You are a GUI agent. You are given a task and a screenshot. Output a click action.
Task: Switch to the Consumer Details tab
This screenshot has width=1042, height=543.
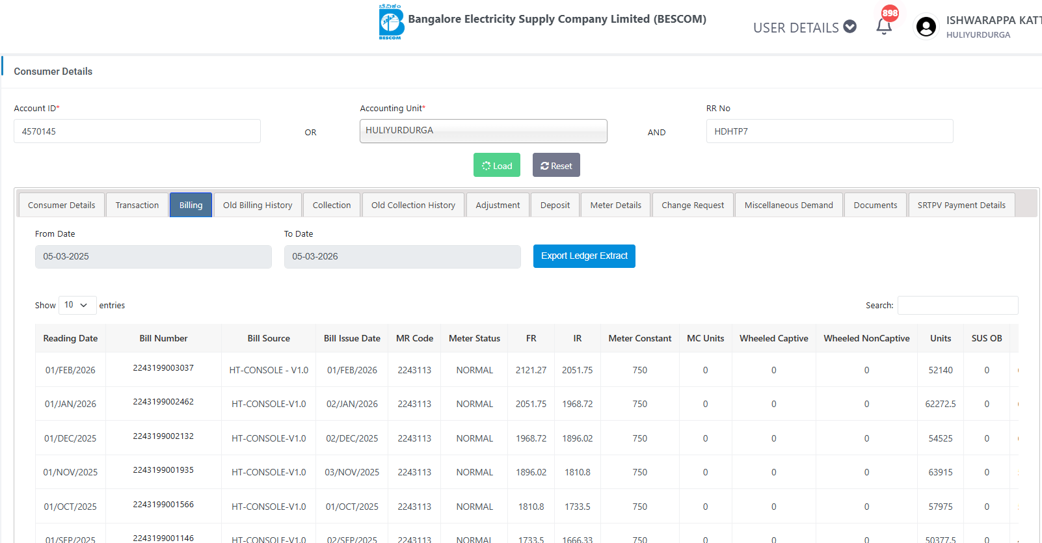[x=61, y=205]
